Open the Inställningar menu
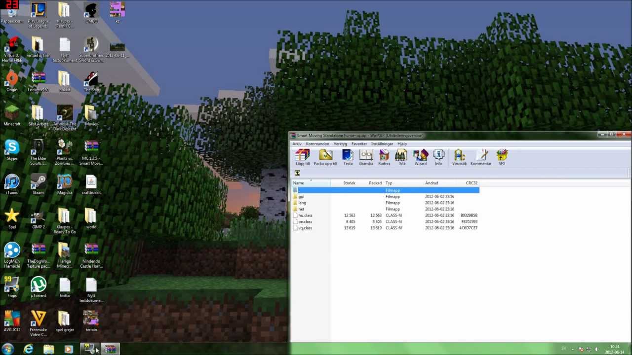 click(382, 144)
